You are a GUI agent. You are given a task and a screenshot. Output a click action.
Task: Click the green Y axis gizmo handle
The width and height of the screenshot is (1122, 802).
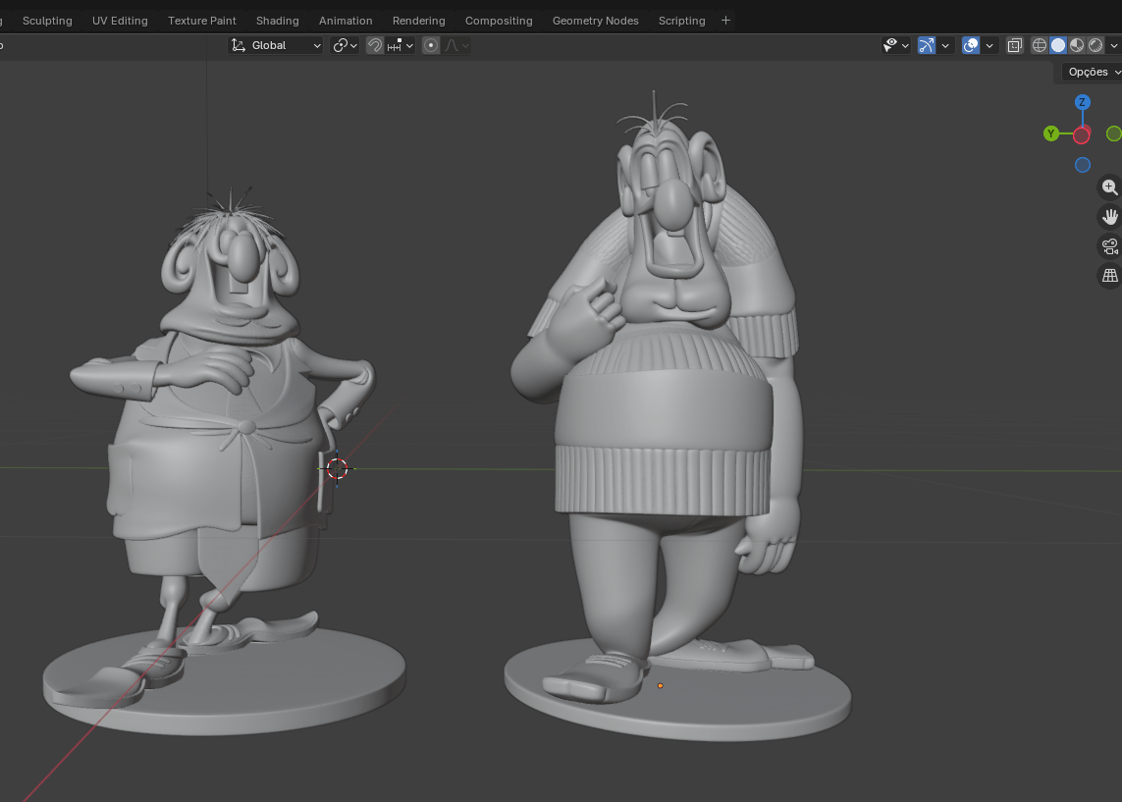tap(1051, 134)
